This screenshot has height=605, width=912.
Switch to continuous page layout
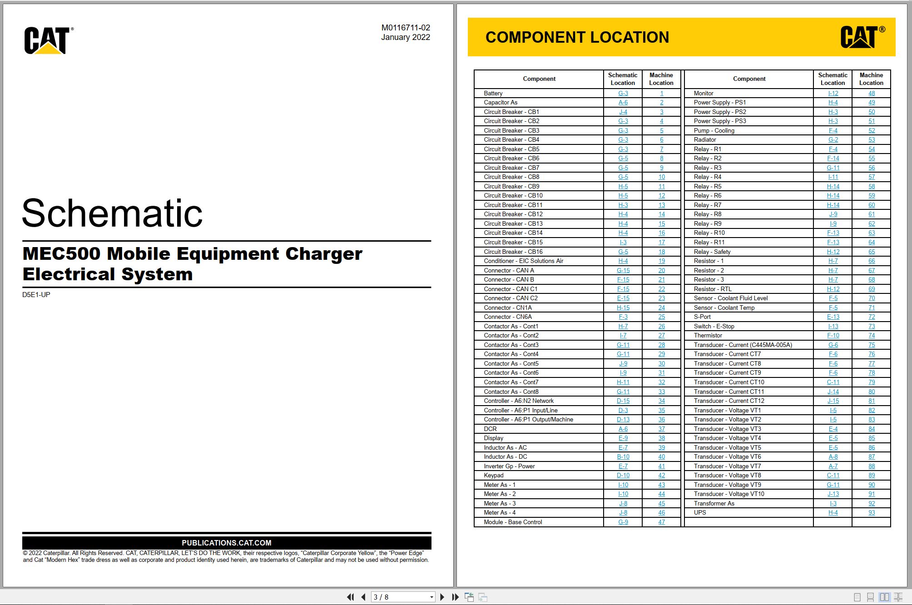pyautogui.click(x=870, y=597)
